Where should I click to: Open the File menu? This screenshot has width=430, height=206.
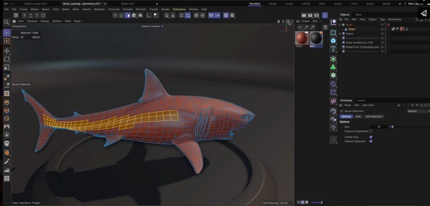pos(6,9)
